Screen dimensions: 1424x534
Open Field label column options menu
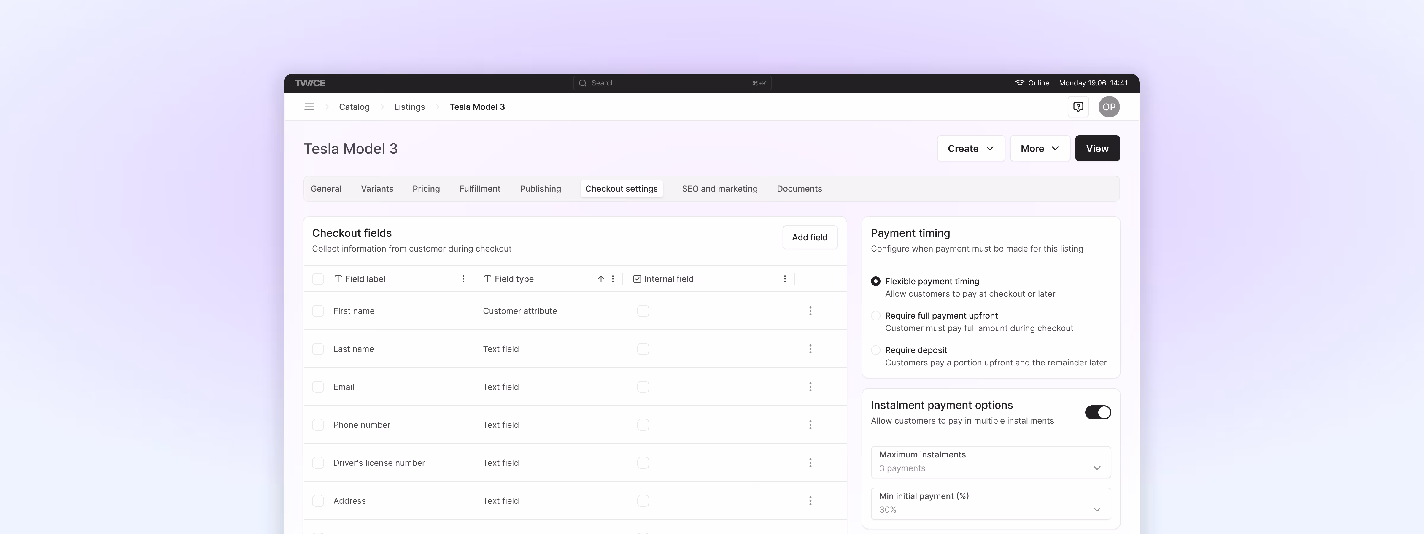point(463,279)
